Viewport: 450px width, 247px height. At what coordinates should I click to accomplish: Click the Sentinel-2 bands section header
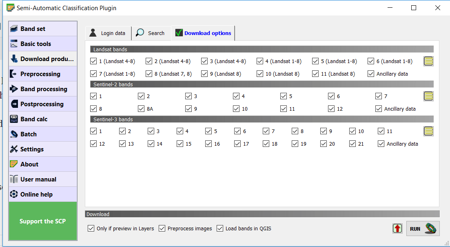coord(262,84)
